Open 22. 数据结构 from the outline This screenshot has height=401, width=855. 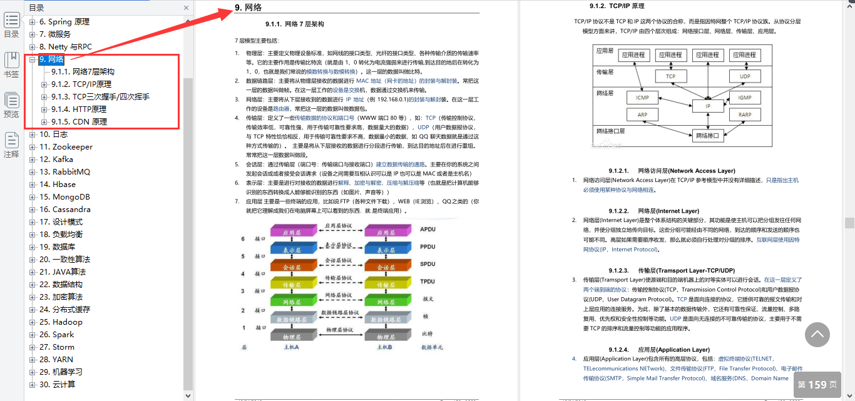(61, 285)
